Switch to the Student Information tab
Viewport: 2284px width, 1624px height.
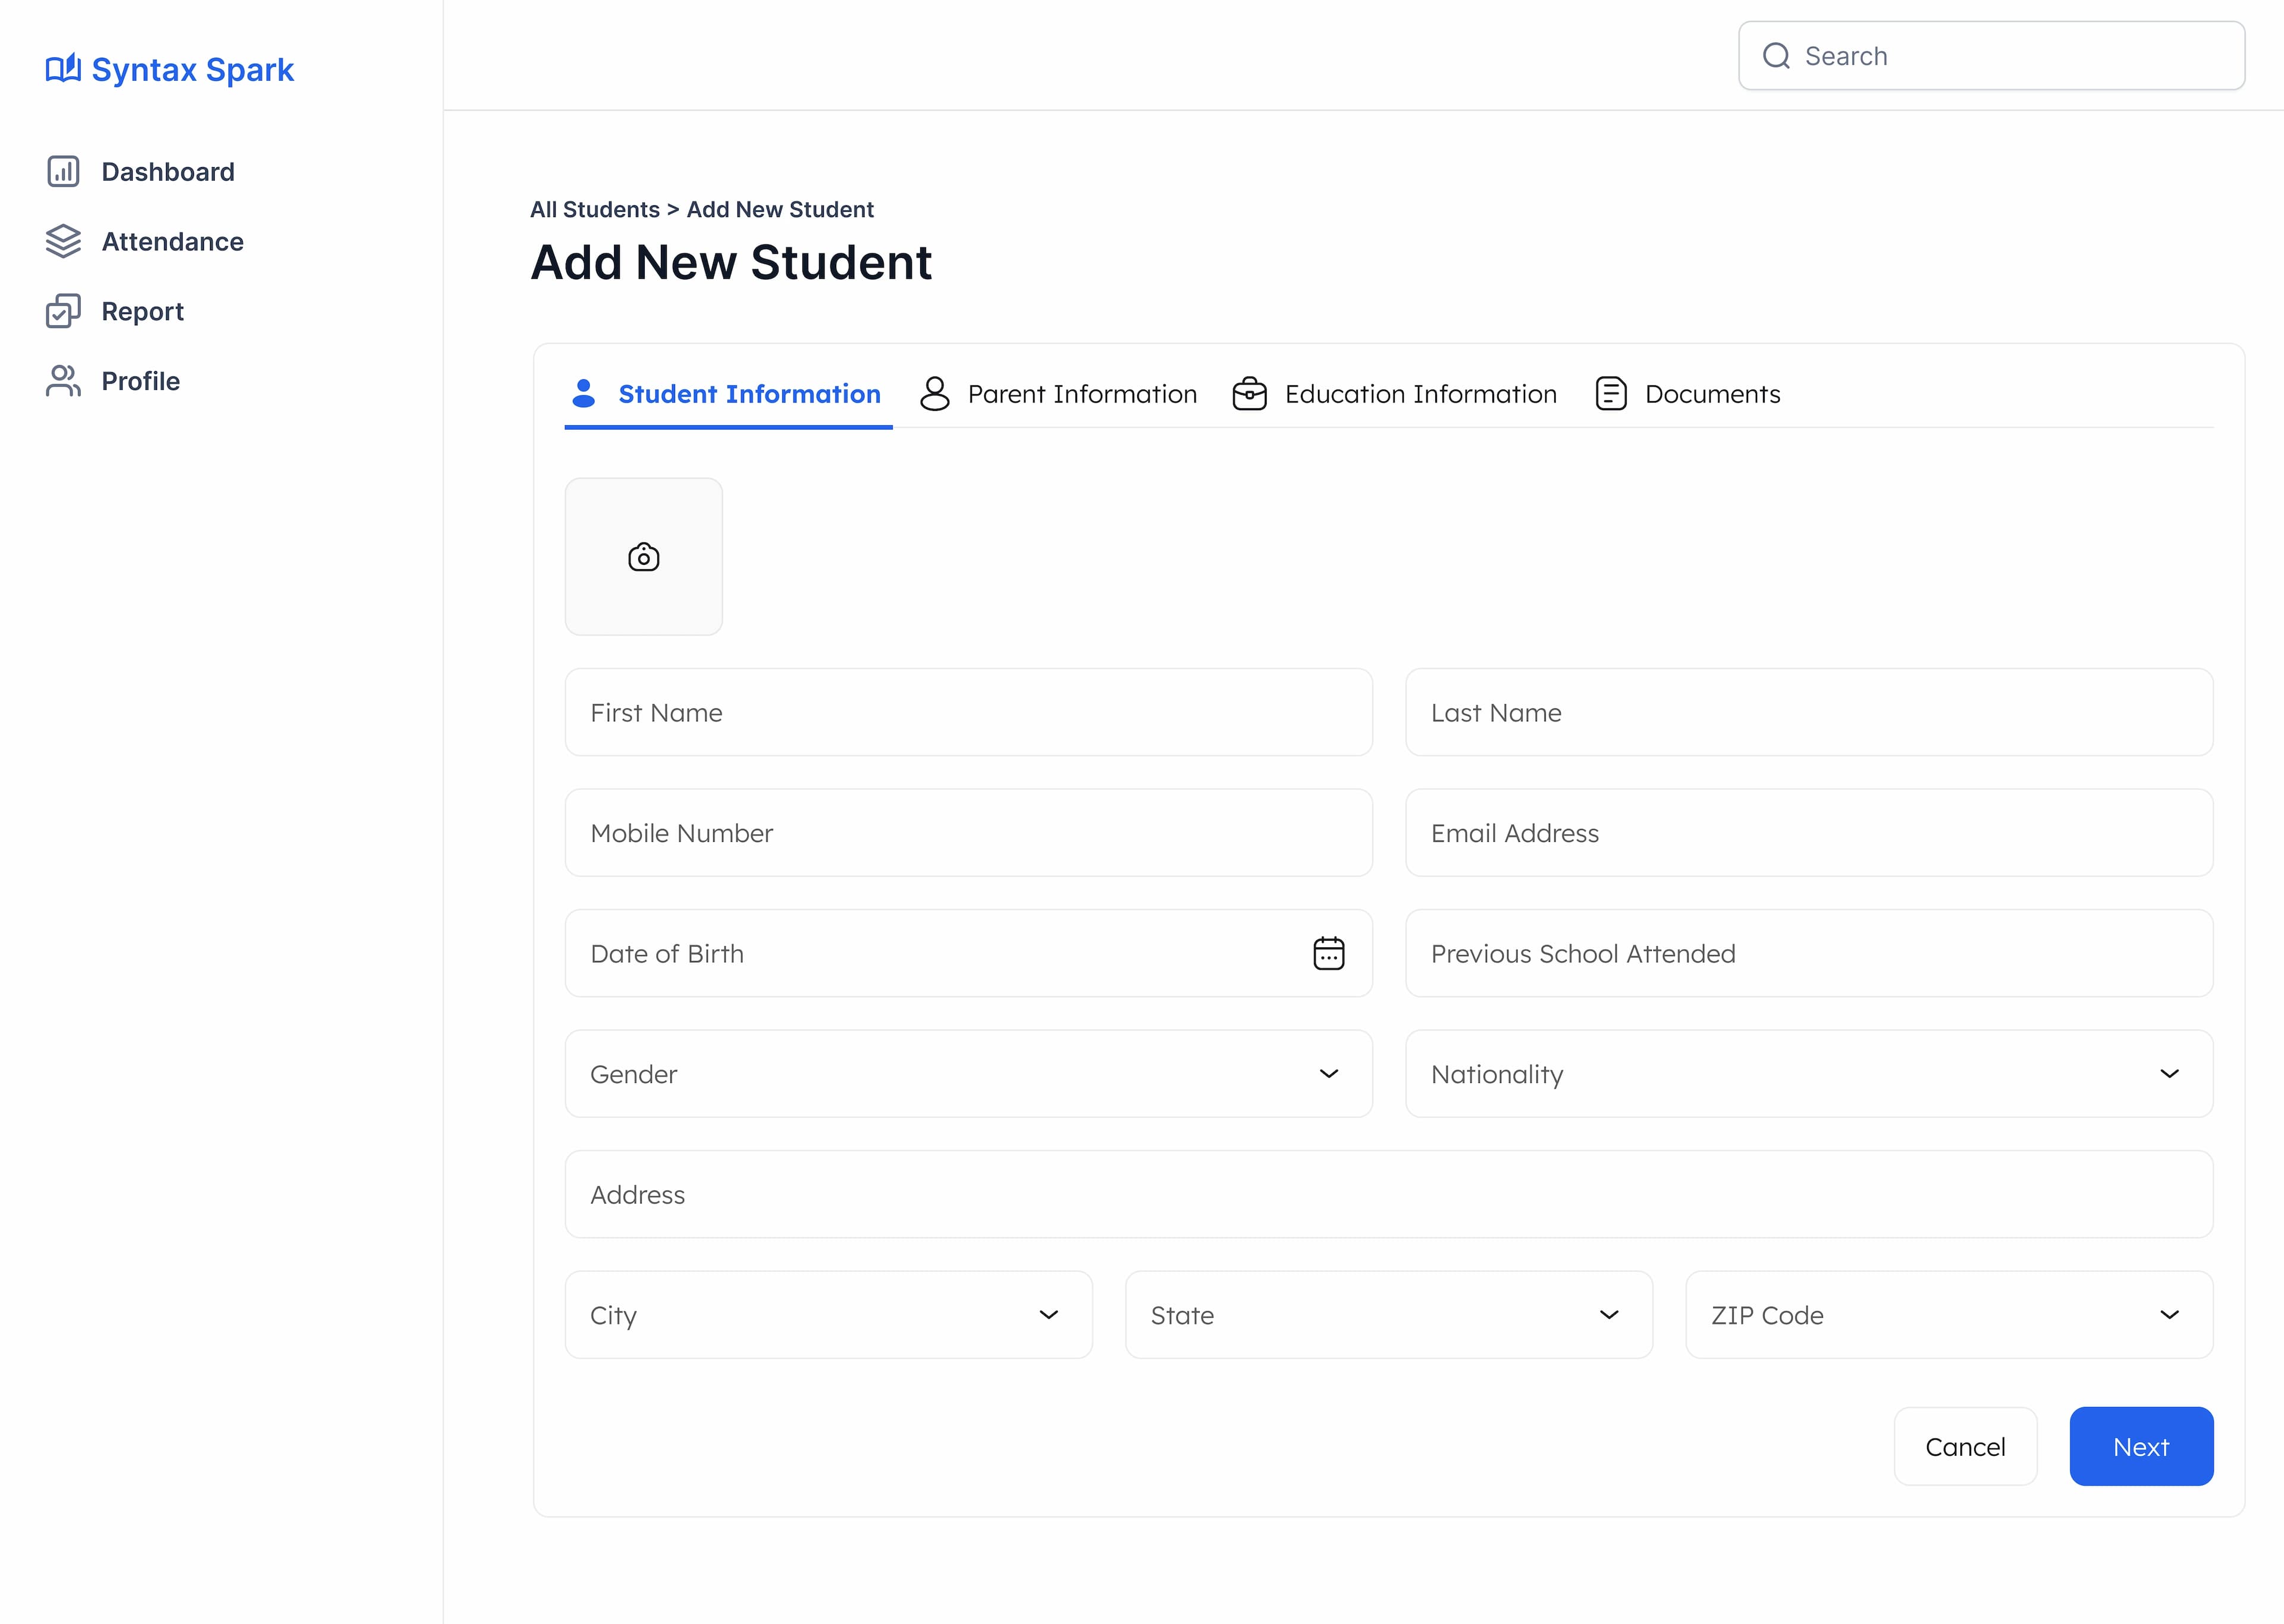tap(728, 394)
